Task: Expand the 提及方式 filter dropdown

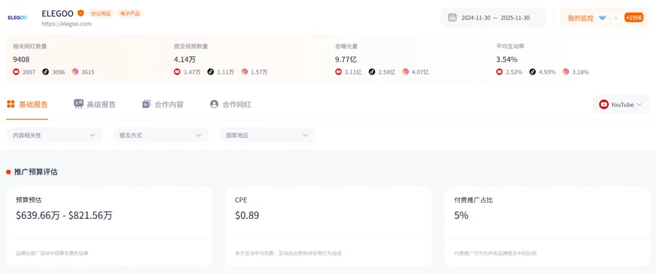Action: point(160,135)
